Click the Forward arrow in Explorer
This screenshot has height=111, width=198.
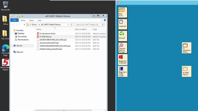[18, 25]
